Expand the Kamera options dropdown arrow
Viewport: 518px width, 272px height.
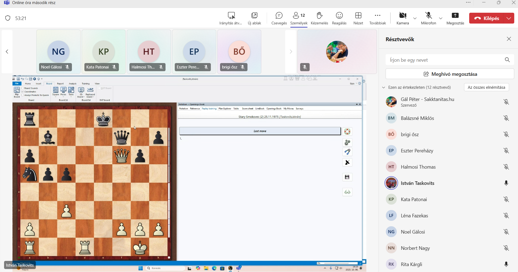tap(415, 18)
